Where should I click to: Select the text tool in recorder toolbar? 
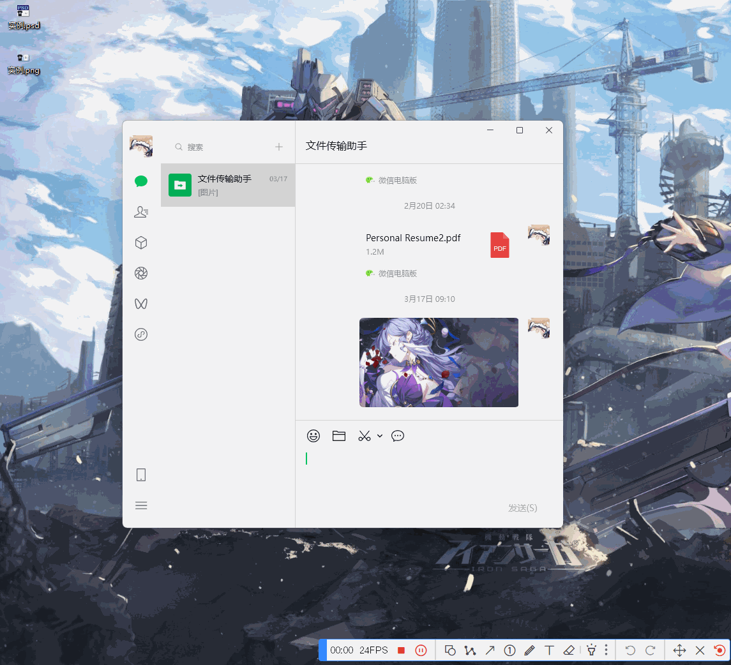click(x=549, y=650)
